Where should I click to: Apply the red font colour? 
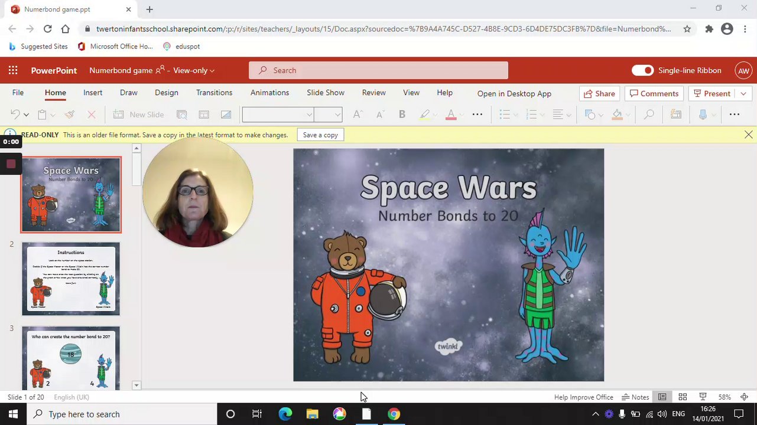(451, 115)
